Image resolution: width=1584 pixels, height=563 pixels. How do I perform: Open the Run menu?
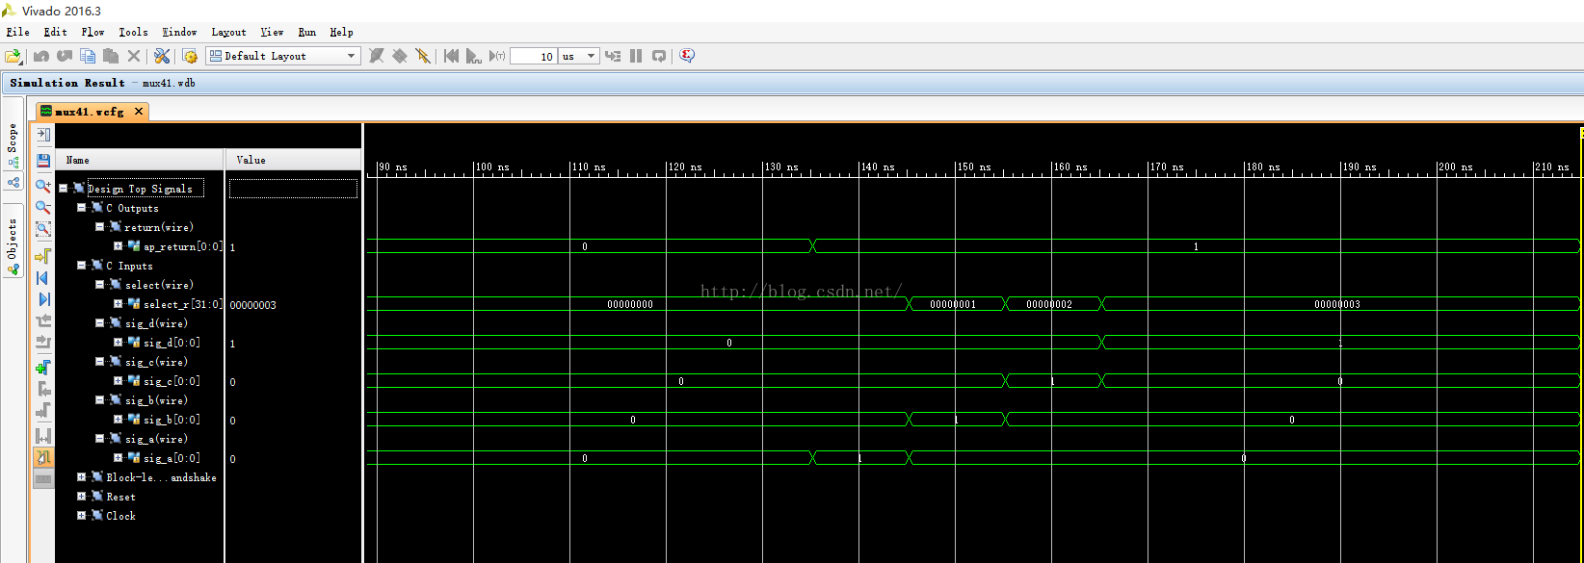click(306, 32)
